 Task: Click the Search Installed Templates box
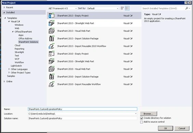pyautogui.click(x=164, y=8)
